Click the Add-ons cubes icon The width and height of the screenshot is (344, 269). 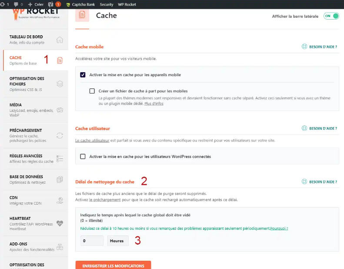[x=60, y=247]
